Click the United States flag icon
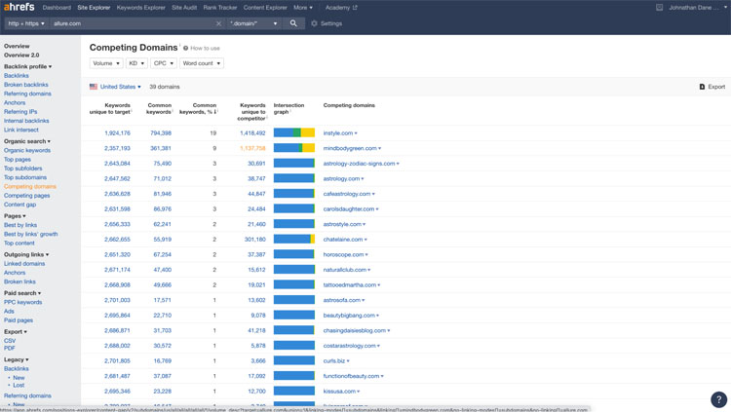 94,87
